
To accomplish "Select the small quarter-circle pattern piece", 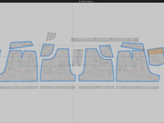I will point(51,37).
